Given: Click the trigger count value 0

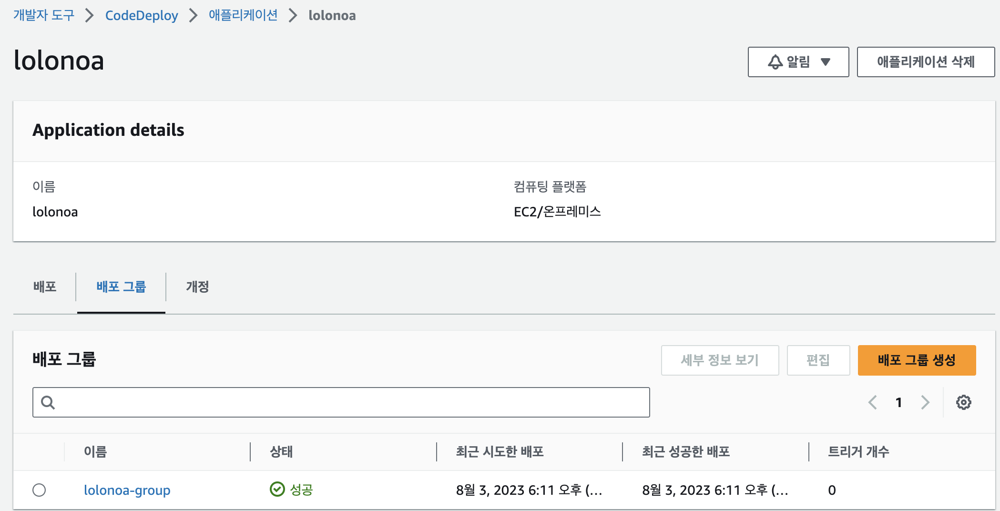Looking at the screenshot, I should point(832,490).
